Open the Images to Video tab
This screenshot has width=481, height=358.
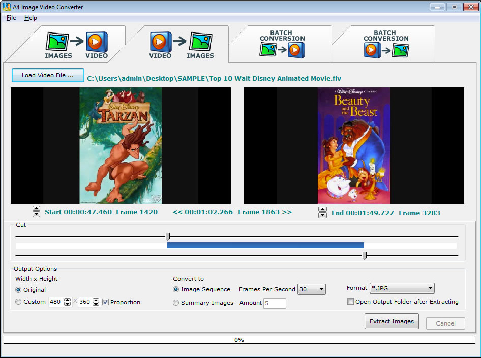(x=76, y=45)
